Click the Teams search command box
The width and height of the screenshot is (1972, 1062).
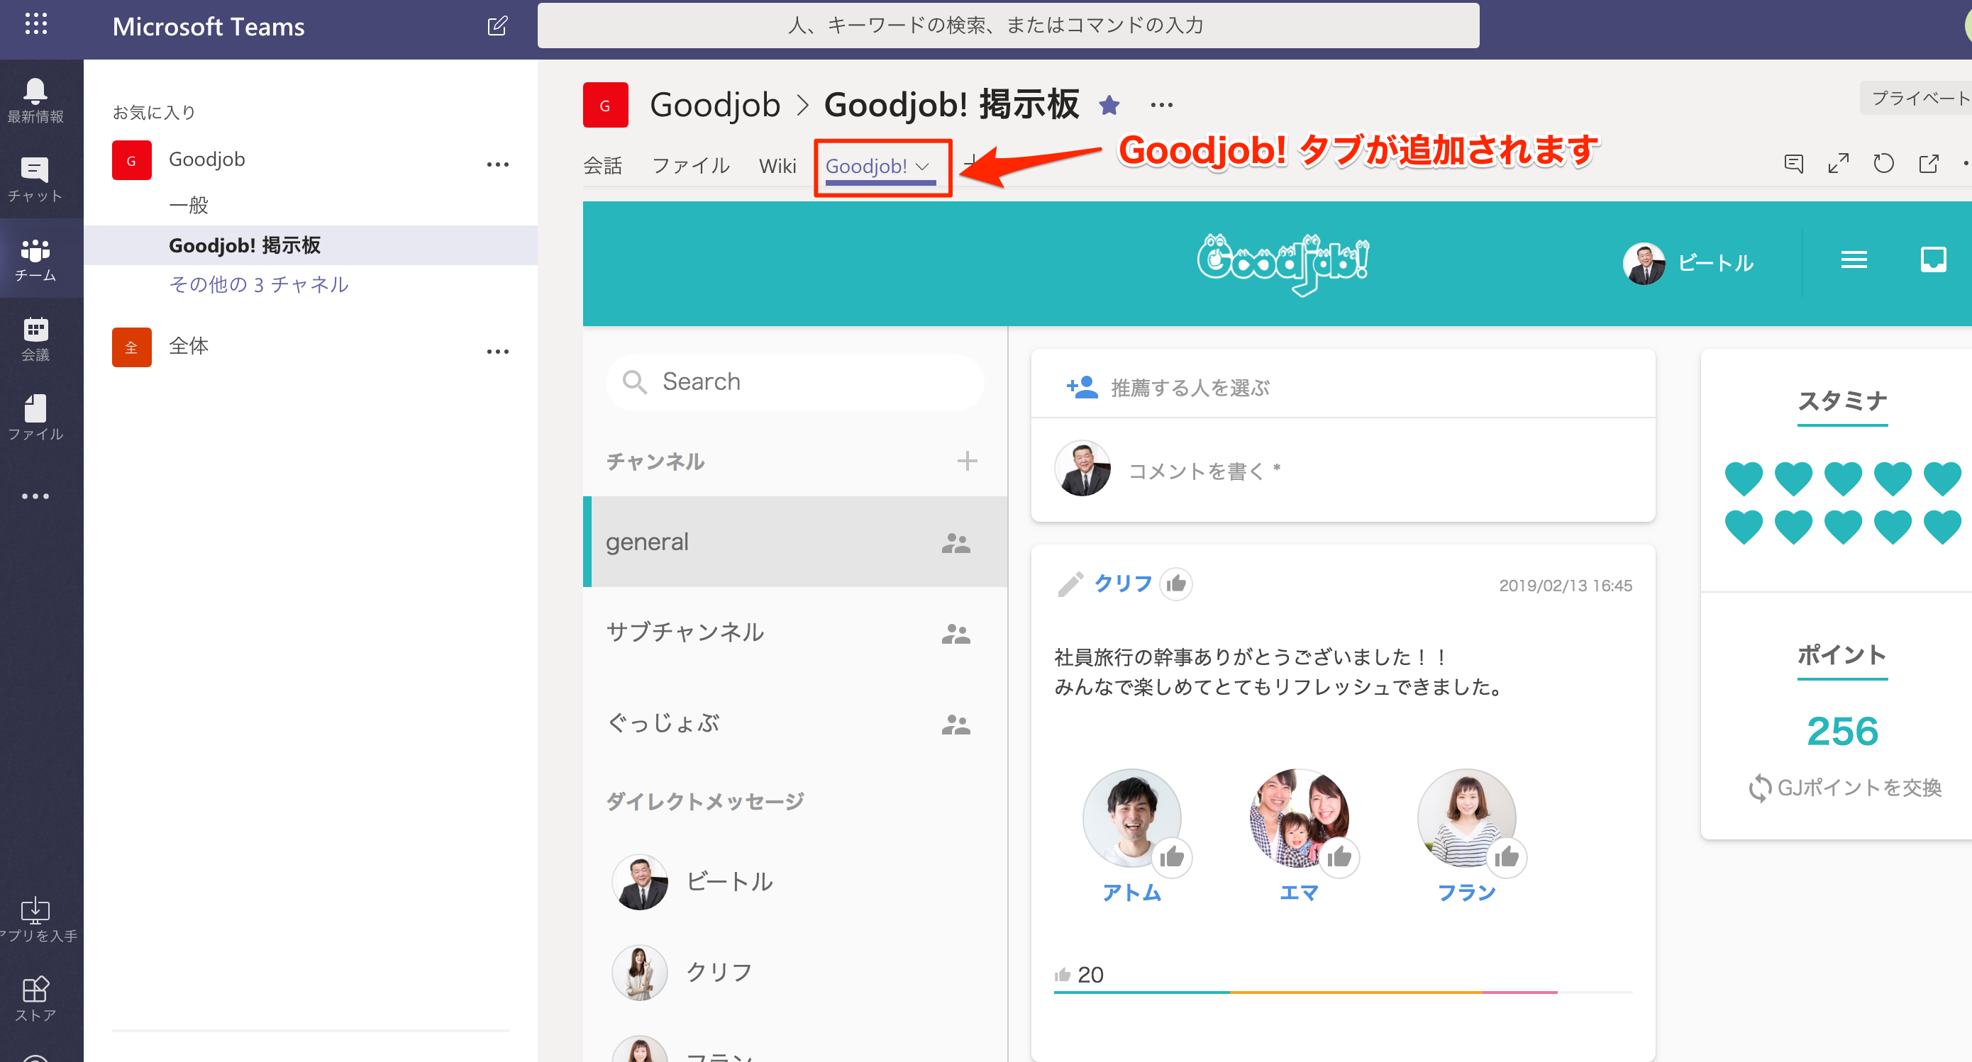1008,26
